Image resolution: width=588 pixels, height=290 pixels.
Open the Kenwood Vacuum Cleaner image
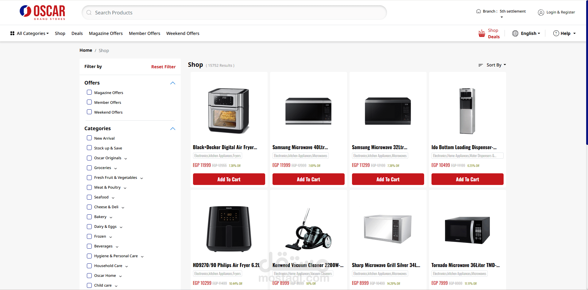(x=308, y=229)
